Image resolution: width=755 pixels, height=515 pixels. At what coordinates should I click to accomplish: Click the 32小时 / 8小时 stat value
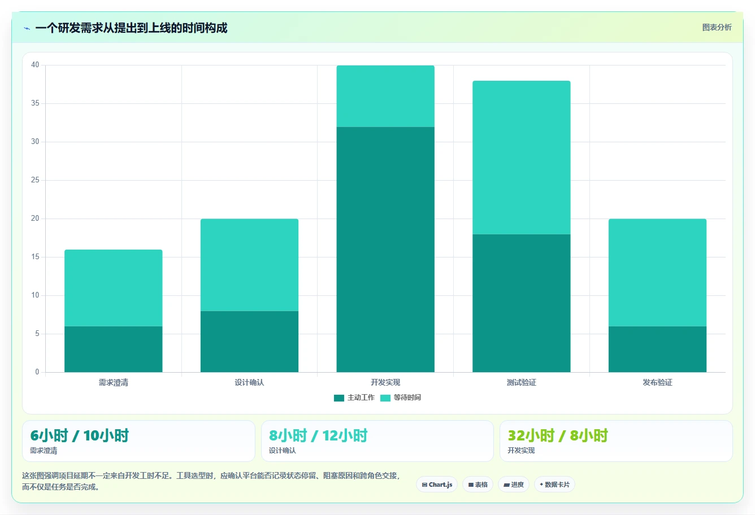558,435
